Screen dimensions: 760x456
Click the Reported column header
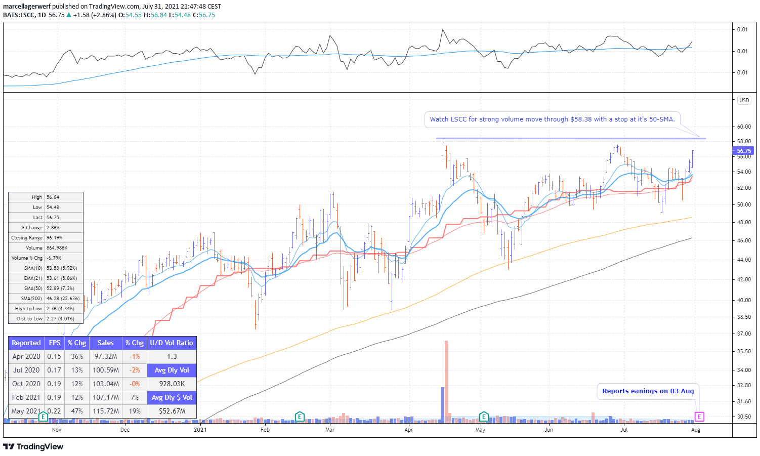pos(26,343)
